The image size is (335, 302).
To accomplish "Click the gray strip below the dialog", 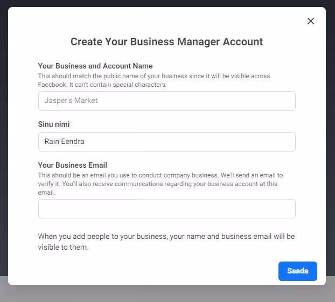I will coord(167,294).
